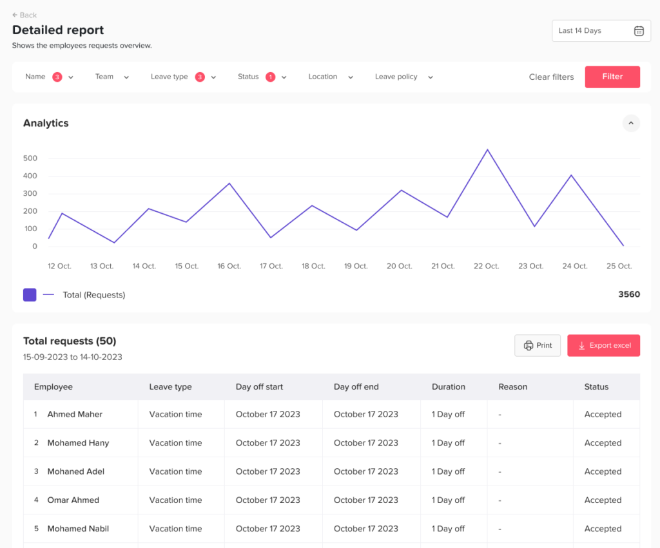Viewport: 660px width, 548px height.
Task: Click the back arrow link
Action: click(x=24, y=15)
